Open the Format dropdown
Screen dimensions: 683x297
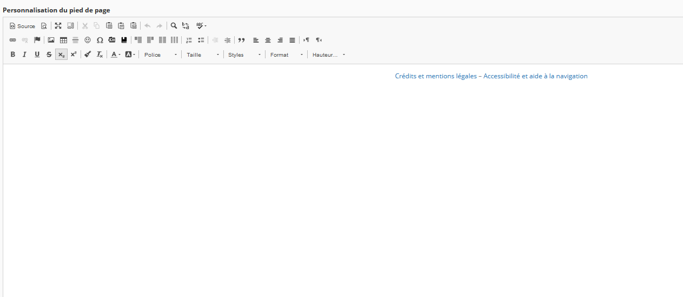coord(287,55)
